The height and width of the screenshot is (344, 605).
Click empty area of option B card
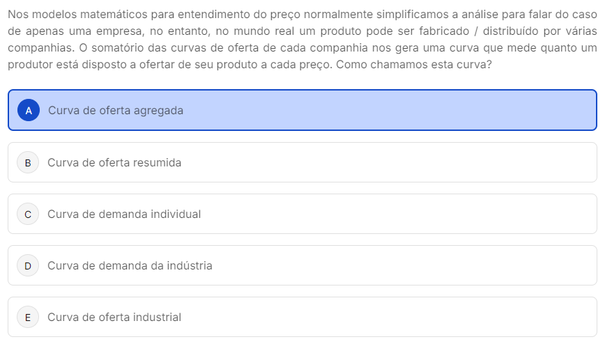point(386,163)
